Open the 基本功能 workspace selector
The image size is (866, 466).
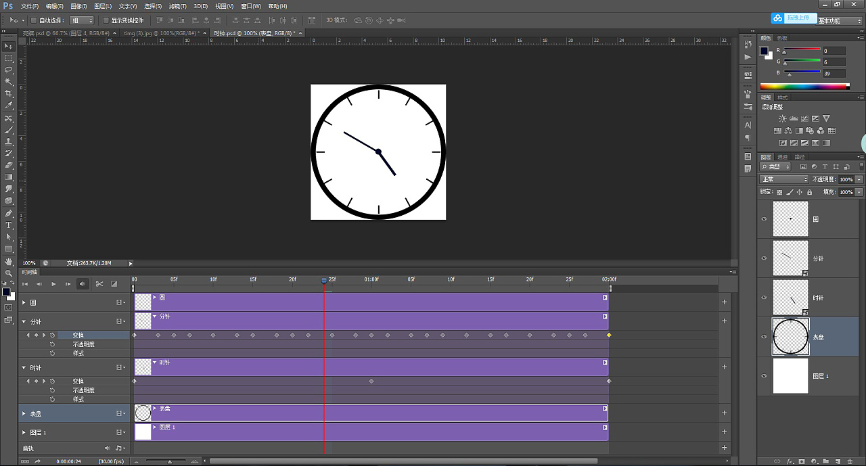839,21
